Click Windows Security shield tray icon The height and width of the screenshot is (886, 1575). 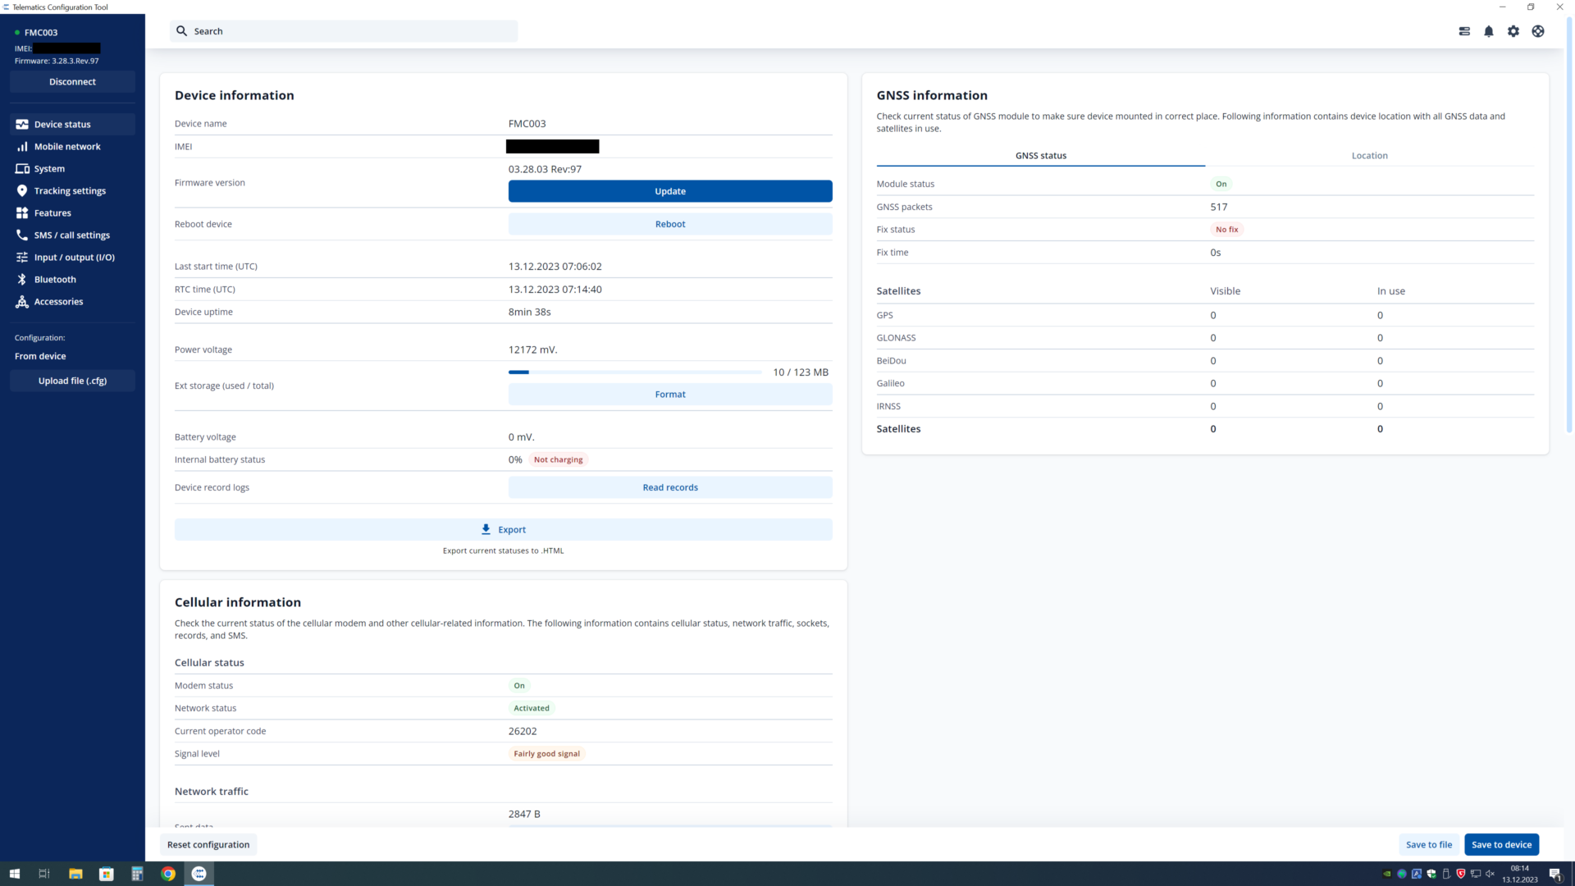[x=1431, y=875]
